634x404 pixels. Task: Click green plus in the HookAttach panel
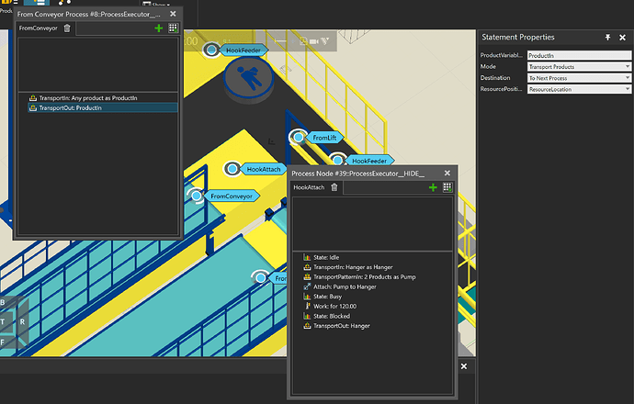433,187
